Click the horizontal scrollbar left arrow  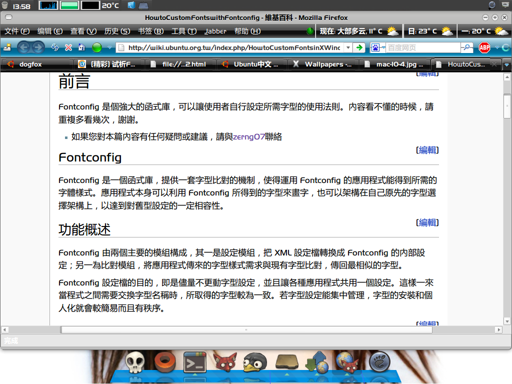4,330
